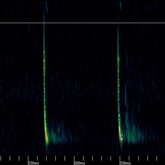This screenshot has width=165, height=165.
Task: Click the first tick mark after 350ms
Action: click(129, 158)
